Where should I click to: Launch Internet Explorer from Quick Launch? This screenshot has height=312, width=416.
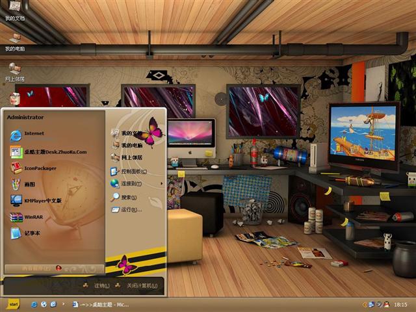(34, 305)
